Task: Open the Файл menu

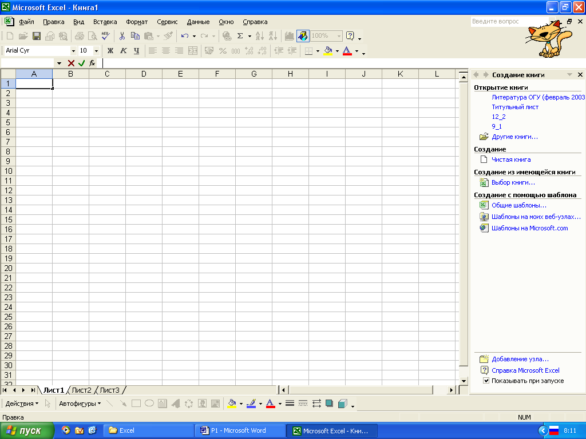Action: click(x=26, y=22)
